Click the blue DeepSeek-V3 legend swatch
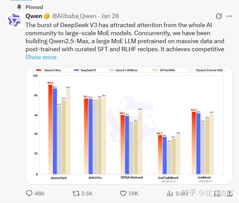 (77, 70)
